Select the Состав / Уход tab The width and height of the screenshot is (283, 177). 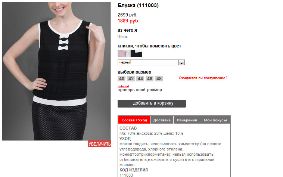pos(134,120)
